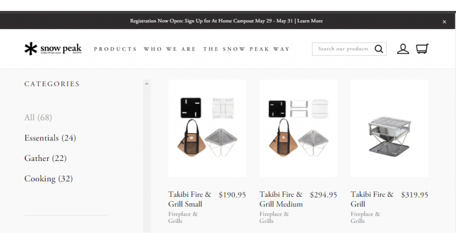Click the Takibi Fire & Grill Small title
Viewport: 456px width, 243px height.
(x=189, y=199)
